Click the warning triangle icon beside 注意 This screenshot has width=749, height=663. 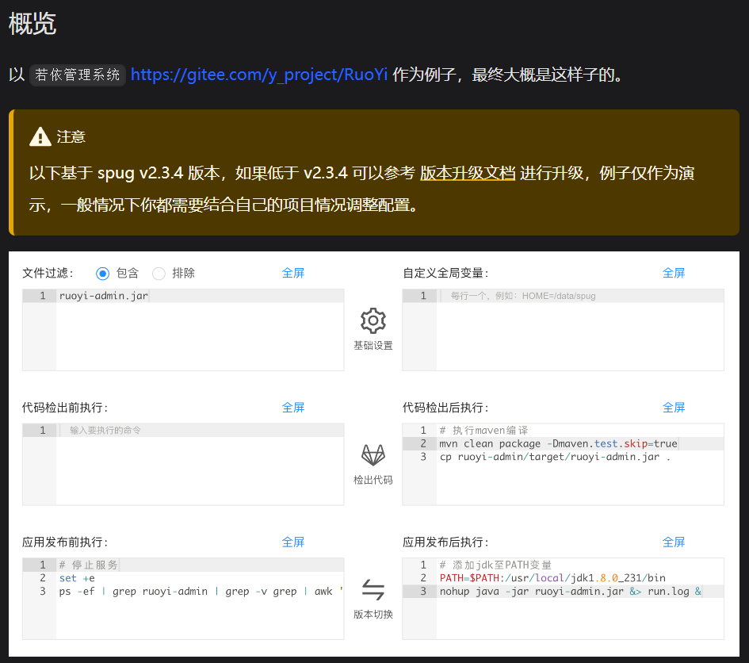(40, 136)
